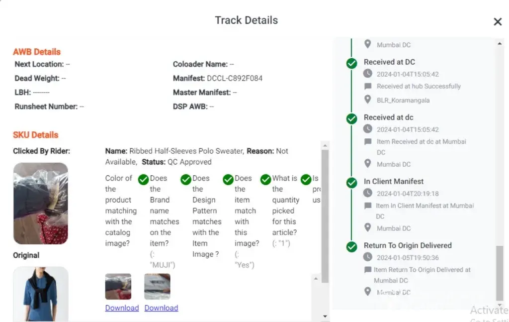Click the location pin beside BLR_Koramangala
This screenshot has width=509, height=322.
pyautogui.click(x=367, y=100)
